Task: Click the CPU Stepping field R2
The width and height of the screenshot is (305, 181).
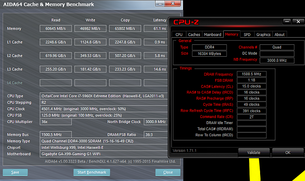Action: point(104,102)
